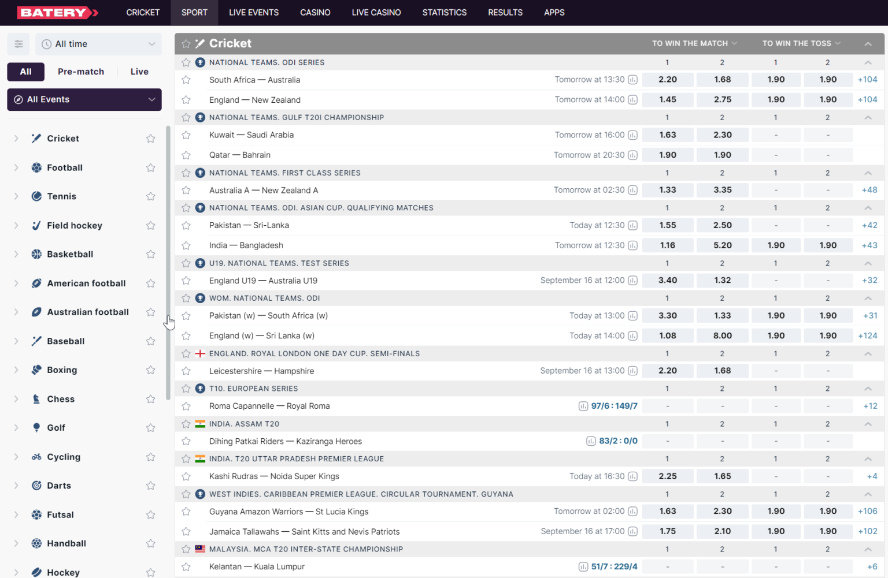This screenshot has width=888, height=578.
Task: Click the Batery logo
Action: point(58,13)
